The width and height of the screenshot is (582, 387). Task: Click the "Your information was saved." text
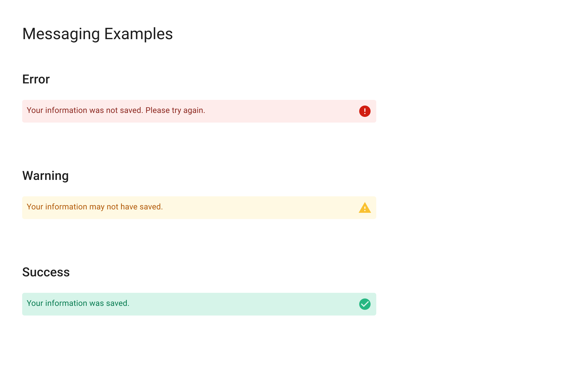click(78, 303)
